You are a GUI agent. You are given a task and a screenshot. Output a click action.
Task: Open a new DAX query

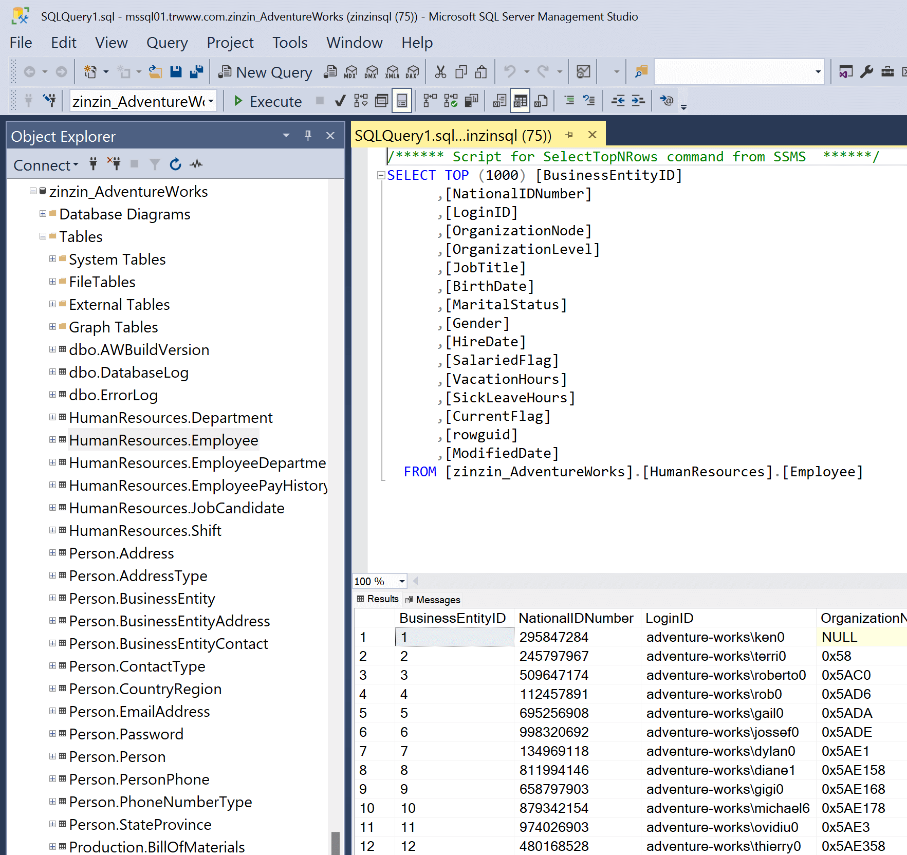pyautogui.click(x=412, y=71)
